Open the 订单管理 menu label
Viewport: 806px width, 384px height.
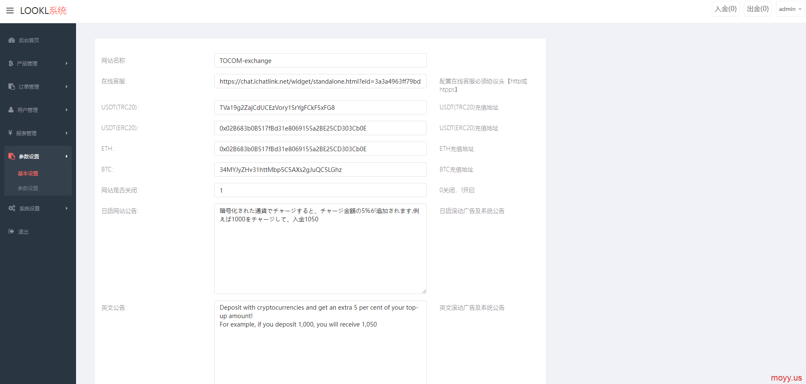(x=29, y=87)
